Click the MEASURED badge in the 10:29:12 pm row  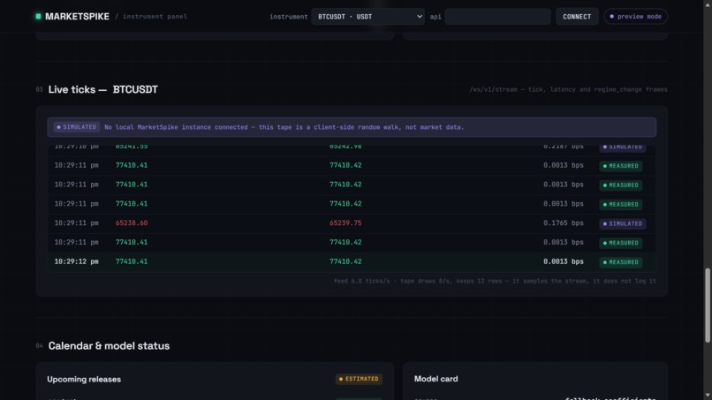point(620,262)
